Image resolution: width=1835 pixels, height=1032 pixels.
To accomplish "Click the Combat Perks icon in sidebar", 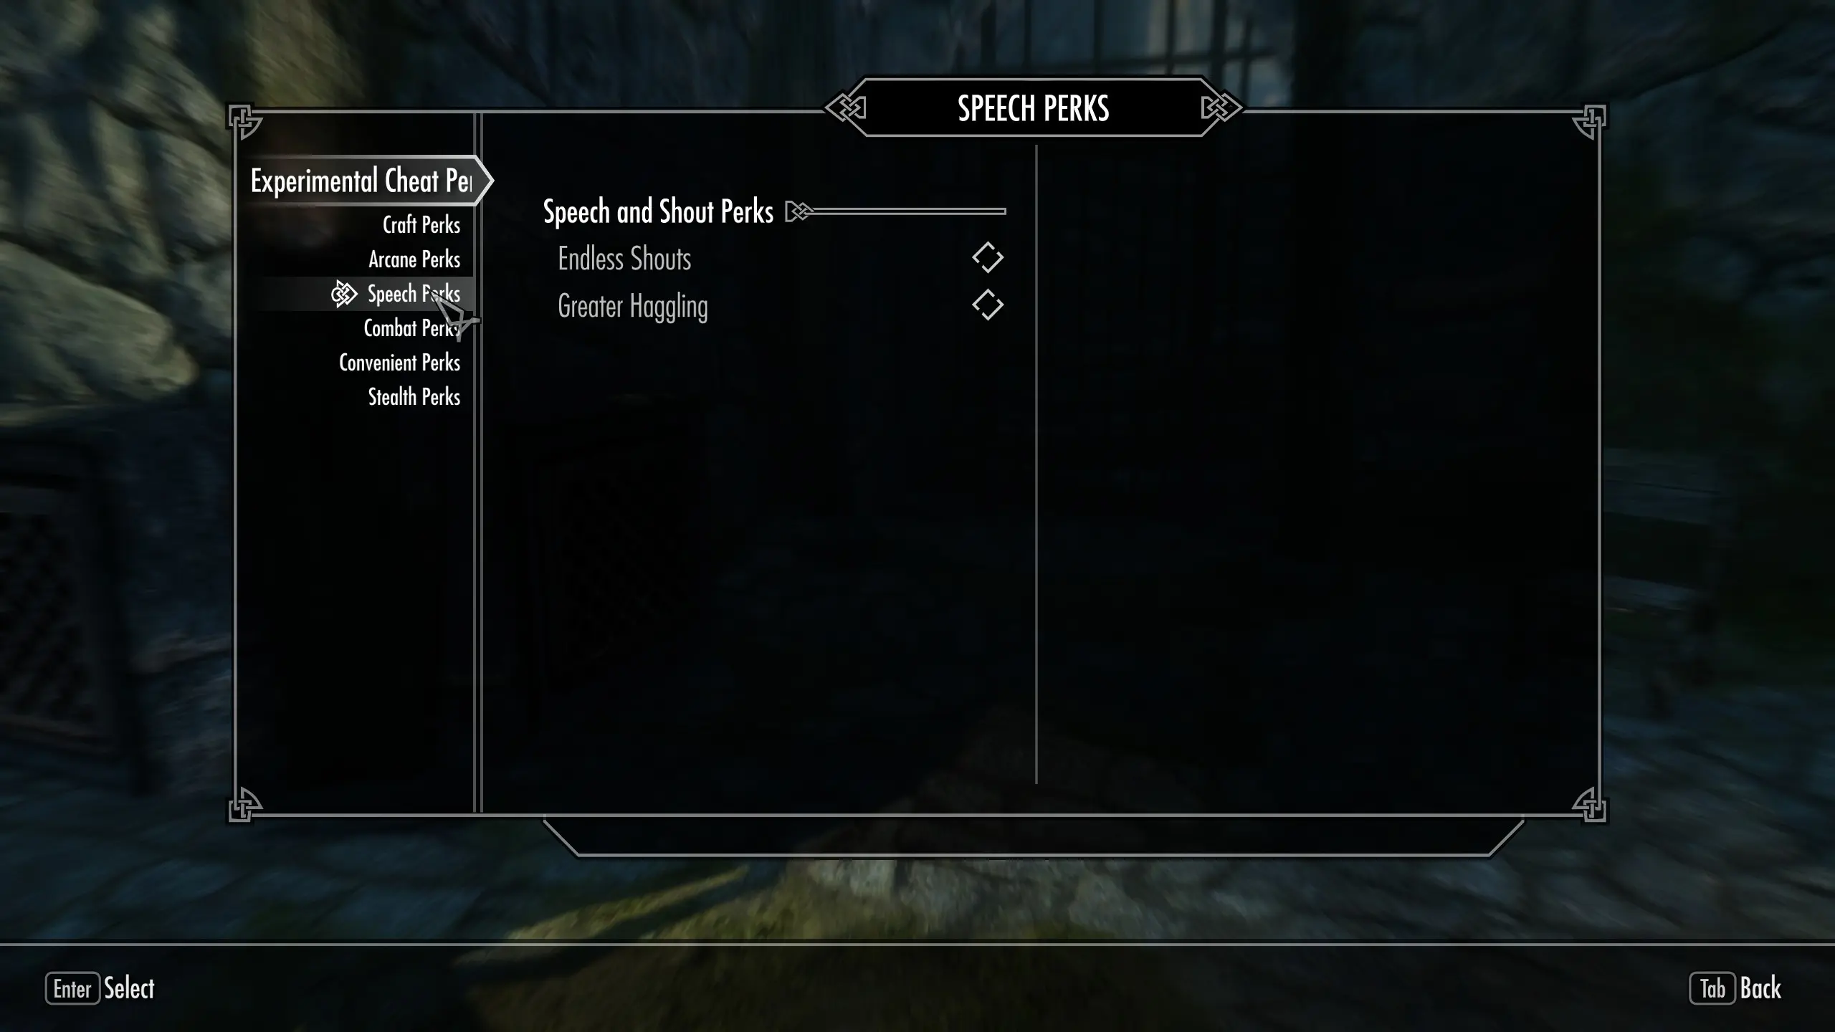I will [x=411, y=328].
